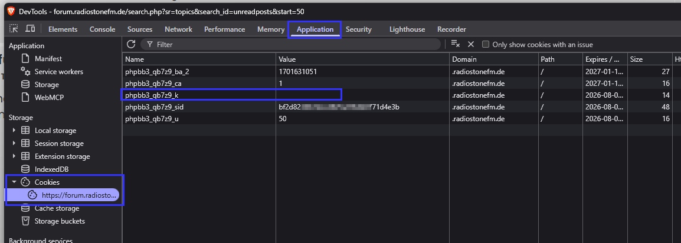This screenshot has height=243, width=681.
Task: Select Service workers in the sidebar
Action: (58, 71)
